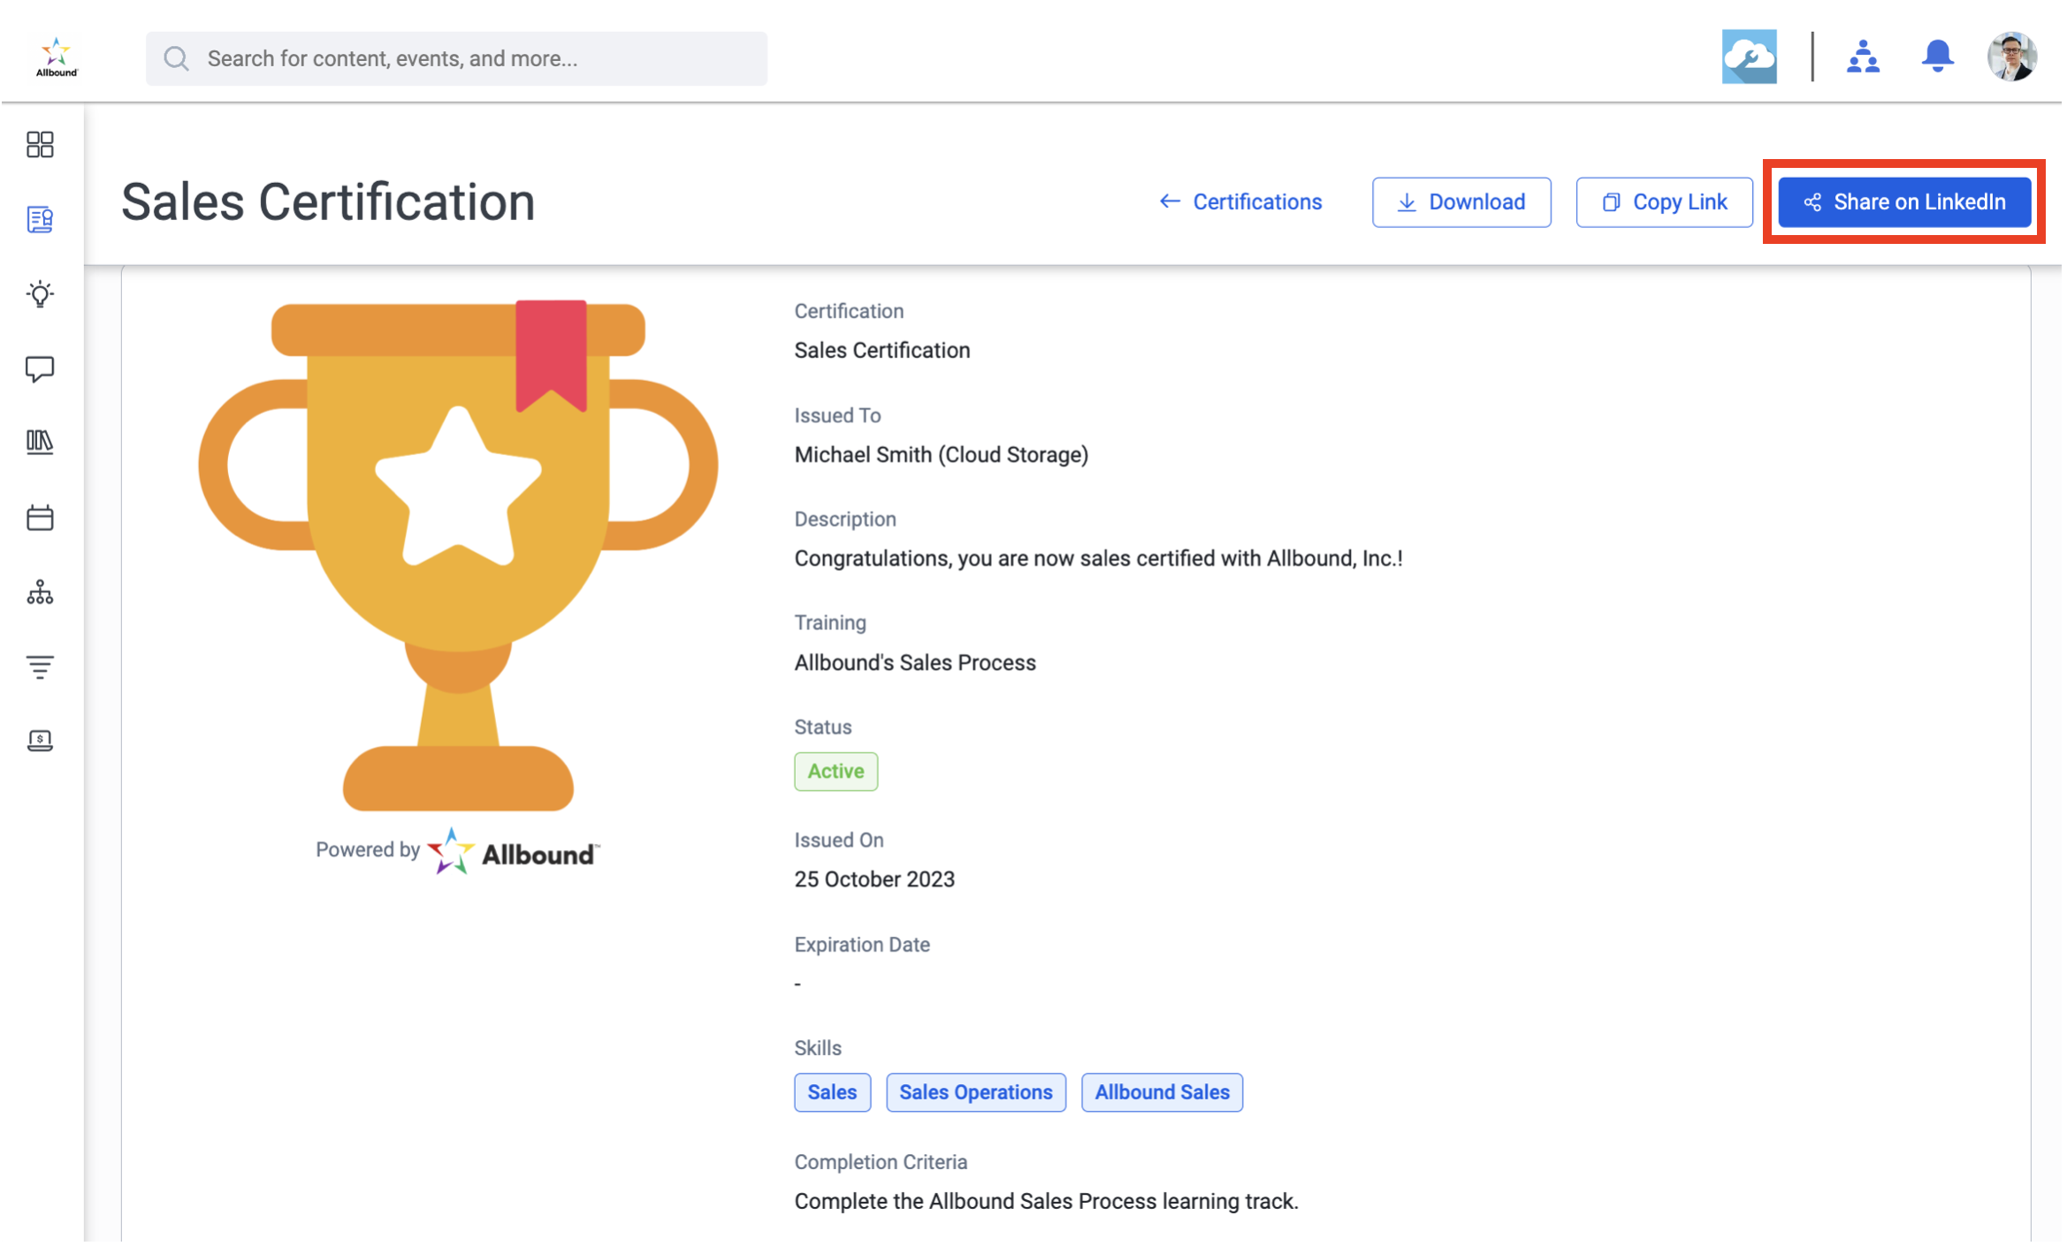Image resolution: width=2067 pixels, height=1246 pixels.
Task: Open the lightbulb ideas icon in sidebar
Action: coord(40,293)
